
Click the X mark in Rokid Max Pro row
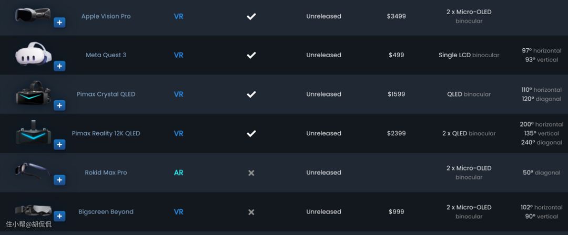click(251, 173)
